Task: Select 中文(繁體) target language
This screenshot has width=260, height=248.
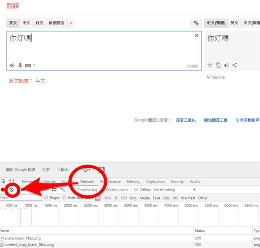Action: (216, 23)
